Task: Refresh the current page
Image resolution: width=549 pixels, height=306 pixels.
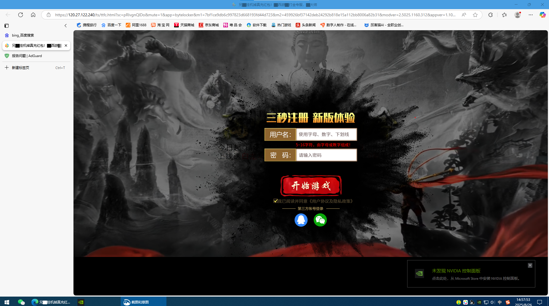Action: click(21, 15)
